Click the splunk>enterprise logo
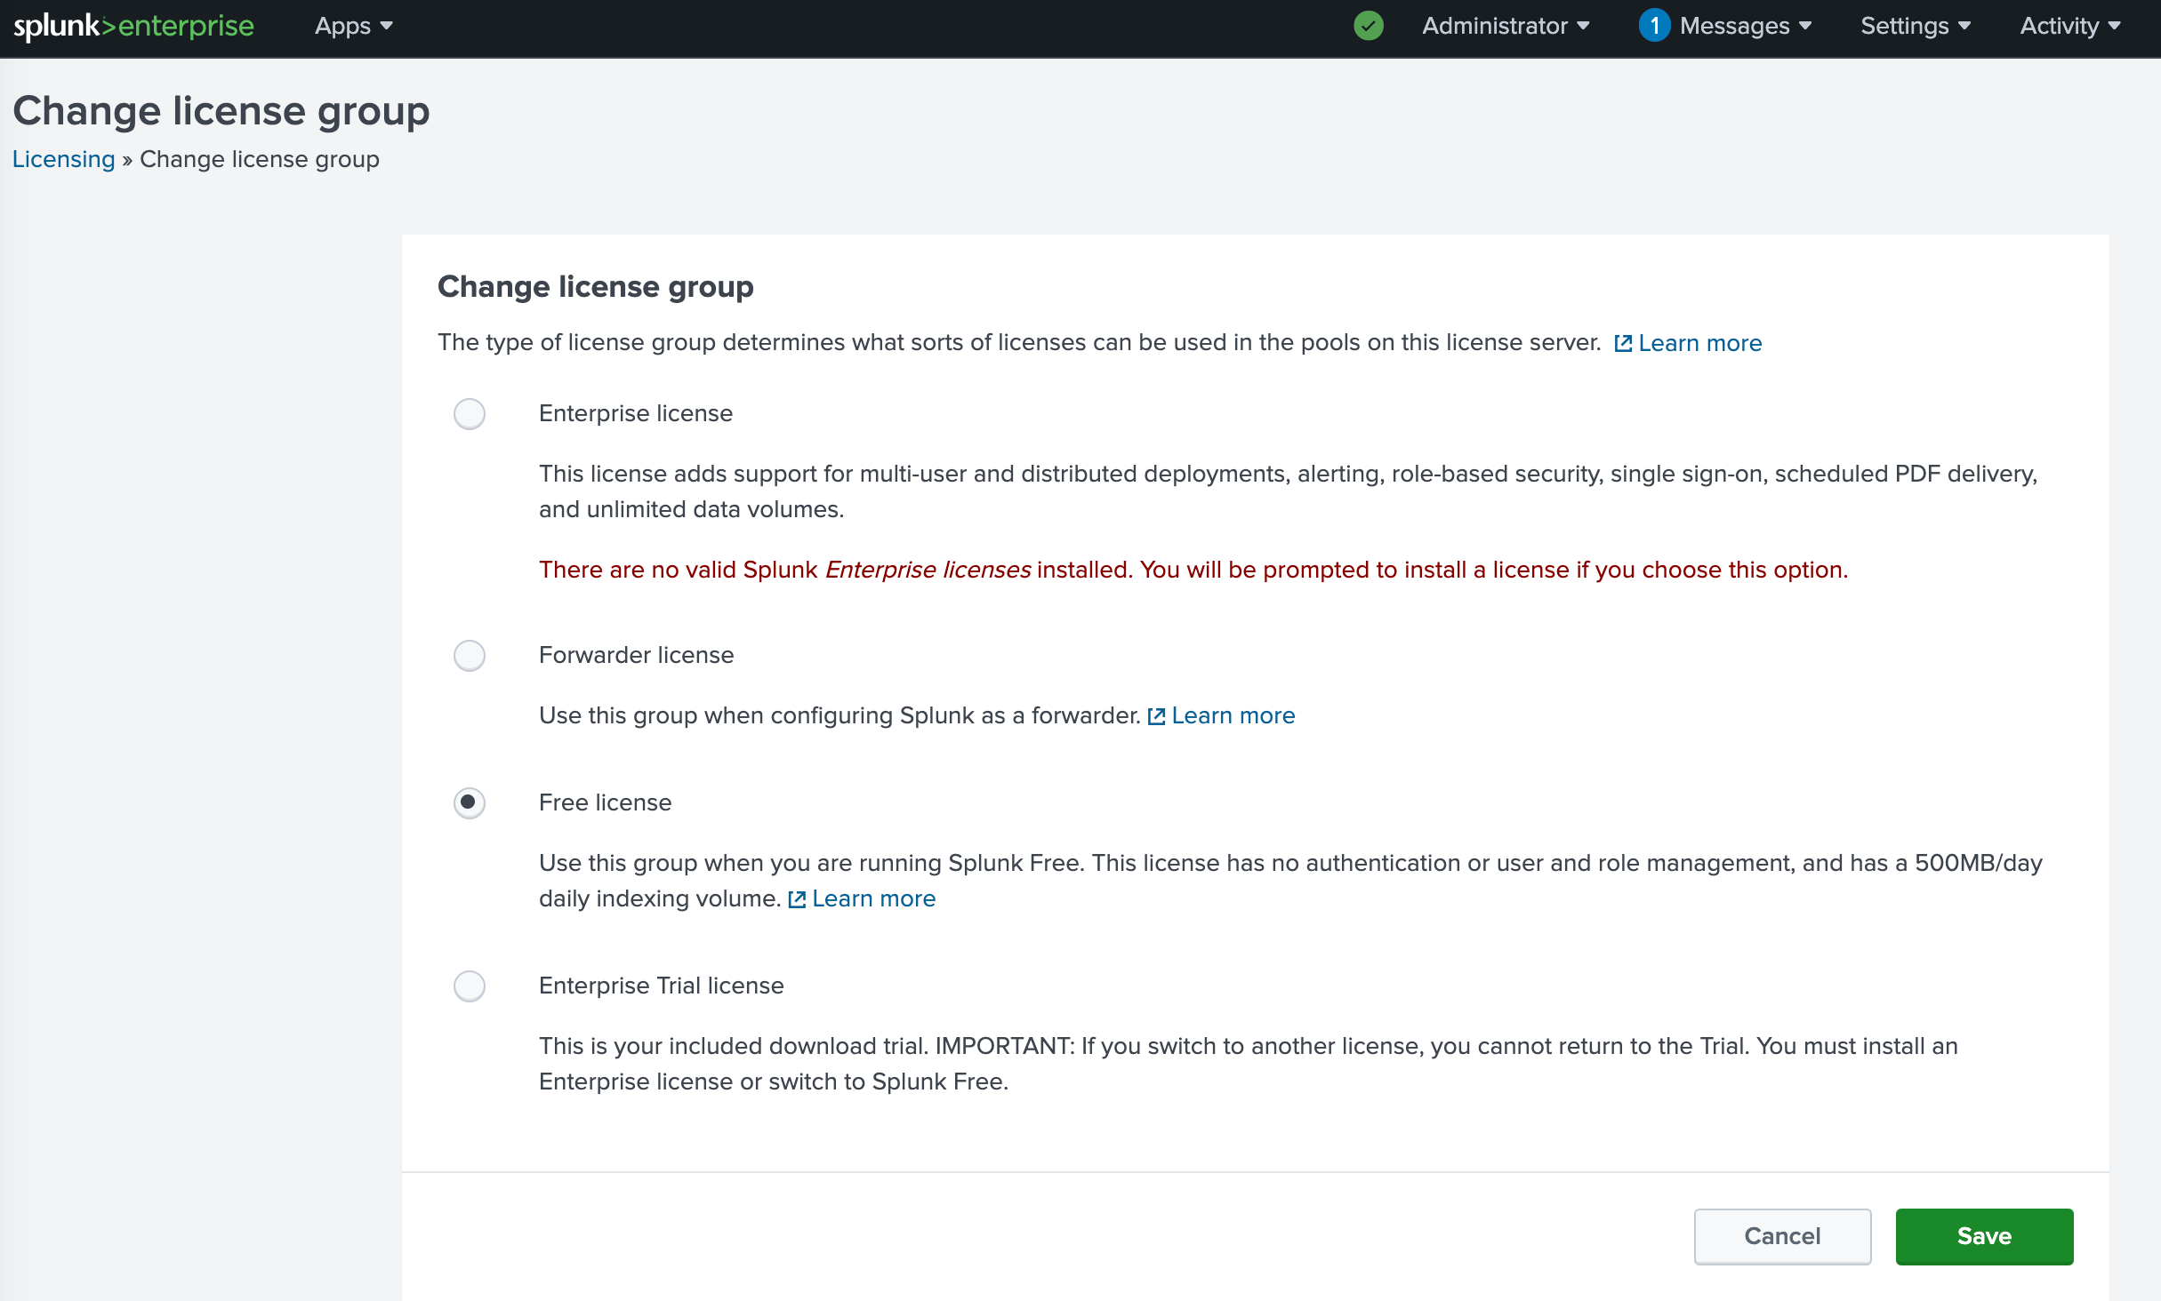Screen dimensions: 2161x1301 click(133, 26)
